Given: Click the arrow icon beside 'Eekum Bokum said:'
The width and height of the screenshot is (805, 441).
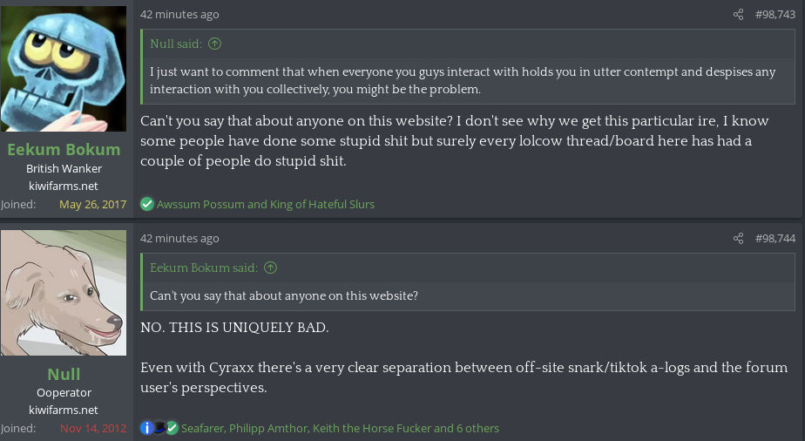Looking at the screenshot, I should [x=271, y=268].
